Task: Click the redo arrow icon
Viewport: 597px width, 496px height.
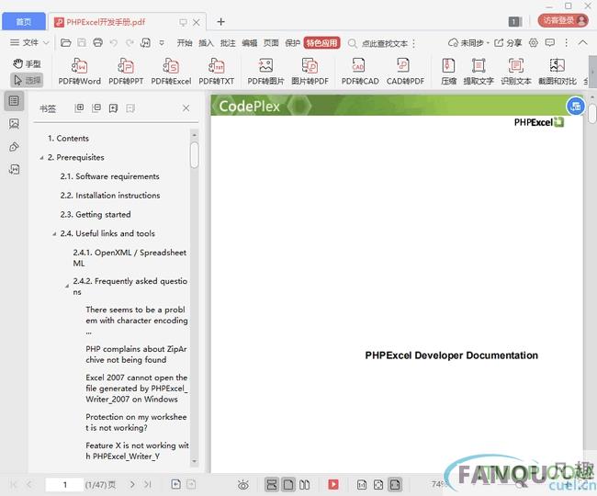Action: [x=130, y=42]
